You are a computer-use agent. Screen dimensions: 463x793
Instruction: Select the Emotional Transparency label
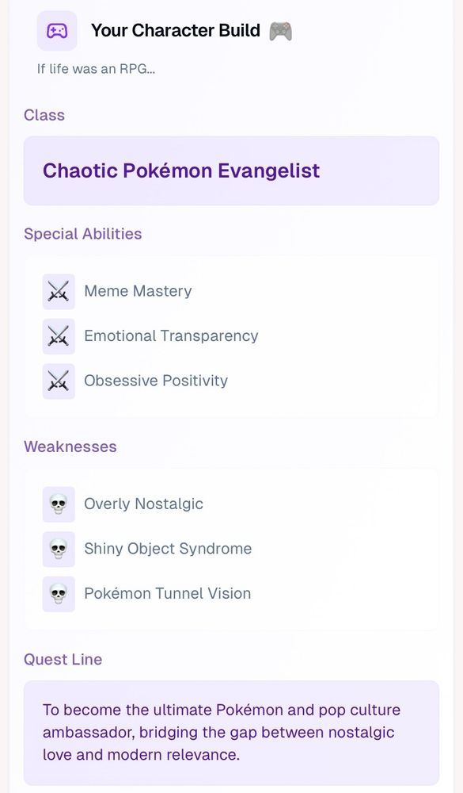171,335
